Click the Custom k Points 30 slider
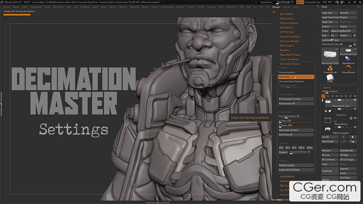 (301, 152)
